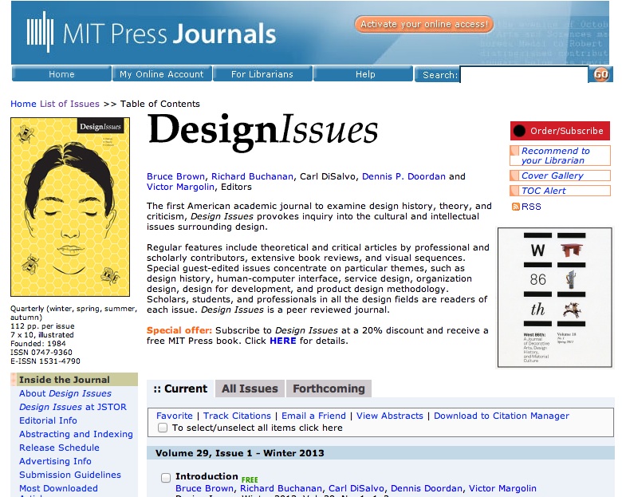The width and height of the screenshot is (622, 497).
Task: Open Recommend to your Librarian
Action: pyautogui.click(x=555, y=156)
